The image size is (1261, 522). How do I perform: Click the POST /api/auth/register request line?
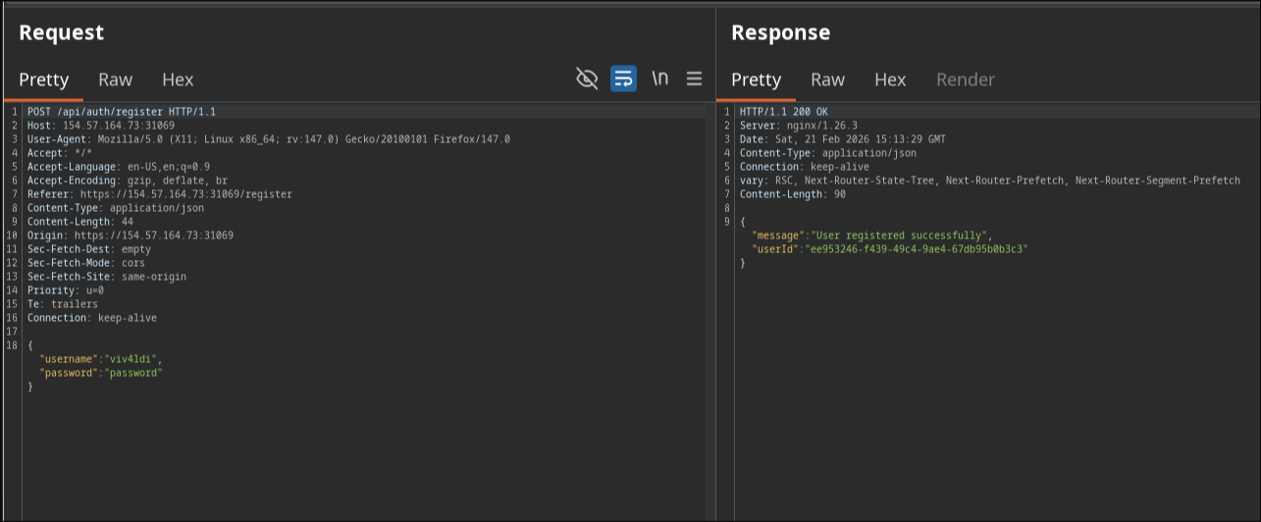coord(122,112)
